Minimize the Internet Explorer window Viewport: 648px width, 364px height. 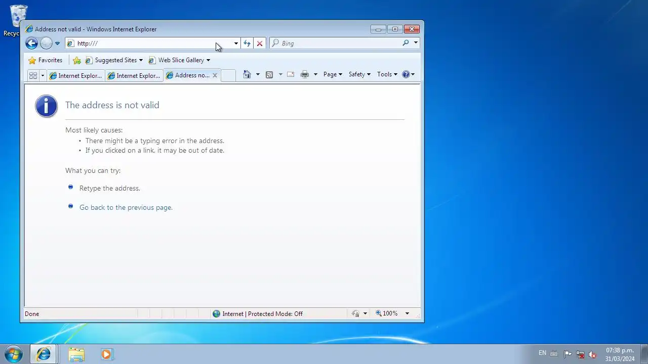tap(378, 29)
